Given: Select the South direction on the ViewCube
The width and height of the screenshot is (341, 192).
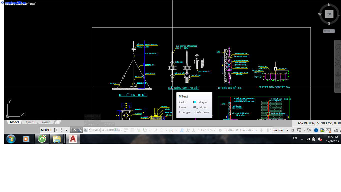Looking at the screenshot, I should [x=329, y=23].
